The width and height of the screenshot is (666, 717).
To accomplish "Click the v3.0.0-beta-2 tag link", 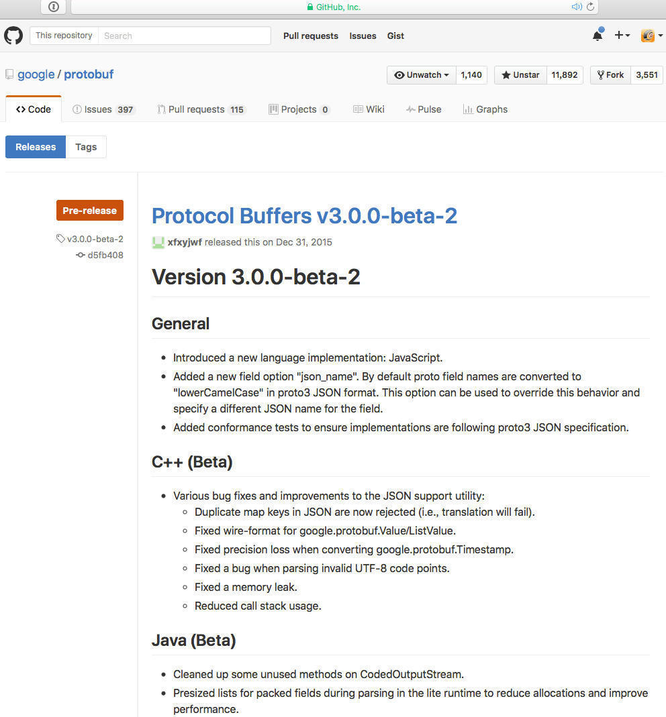I will click(95, 239).
